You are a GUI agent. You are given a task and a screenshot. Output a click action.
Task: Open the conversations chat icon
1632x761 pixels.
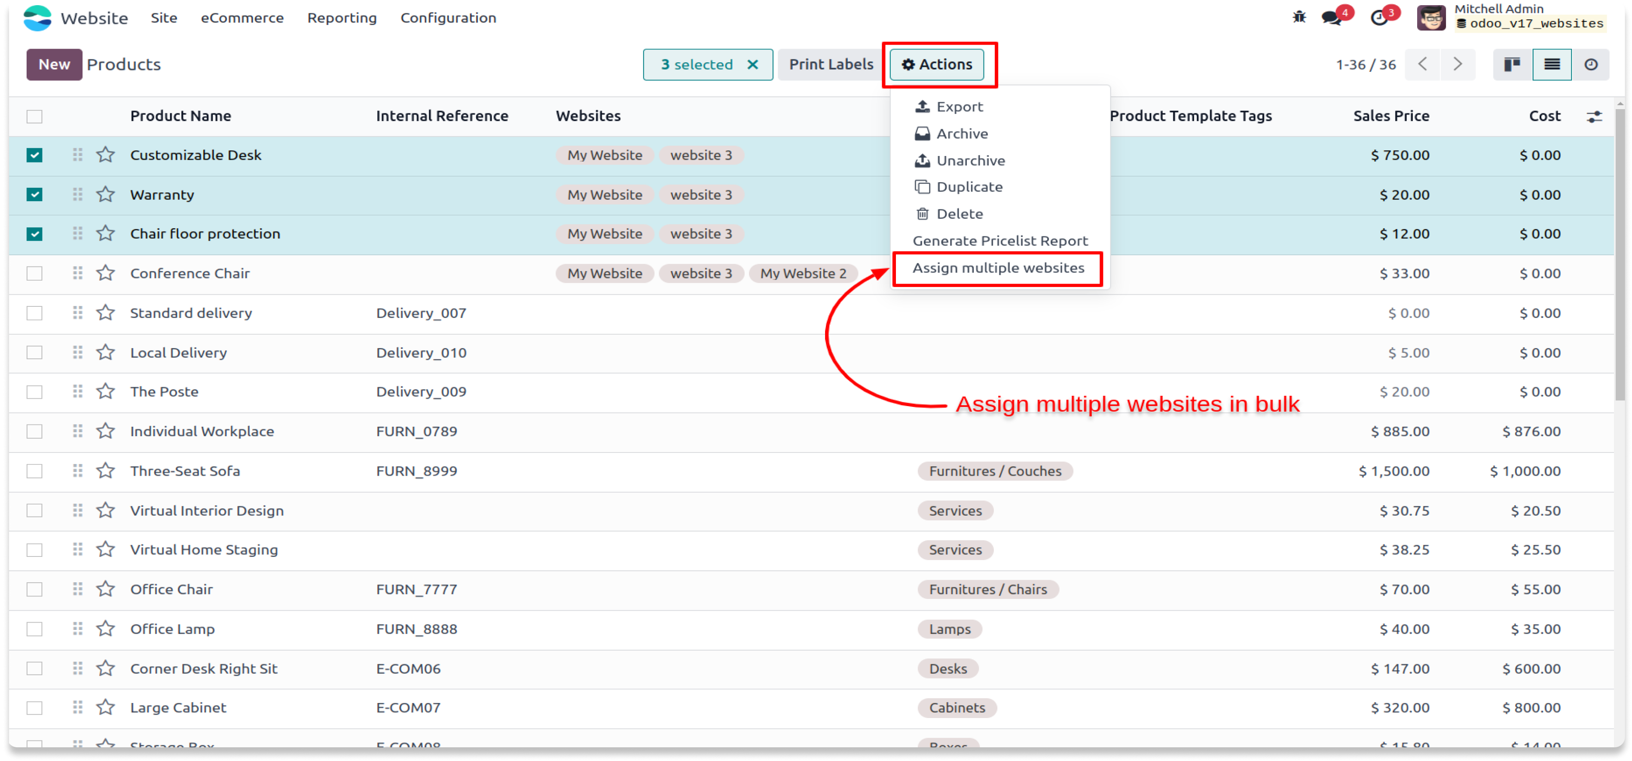1331,18
